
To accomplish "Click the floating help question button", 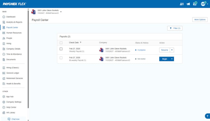I will pyautogui.click(x=207, y=116).
